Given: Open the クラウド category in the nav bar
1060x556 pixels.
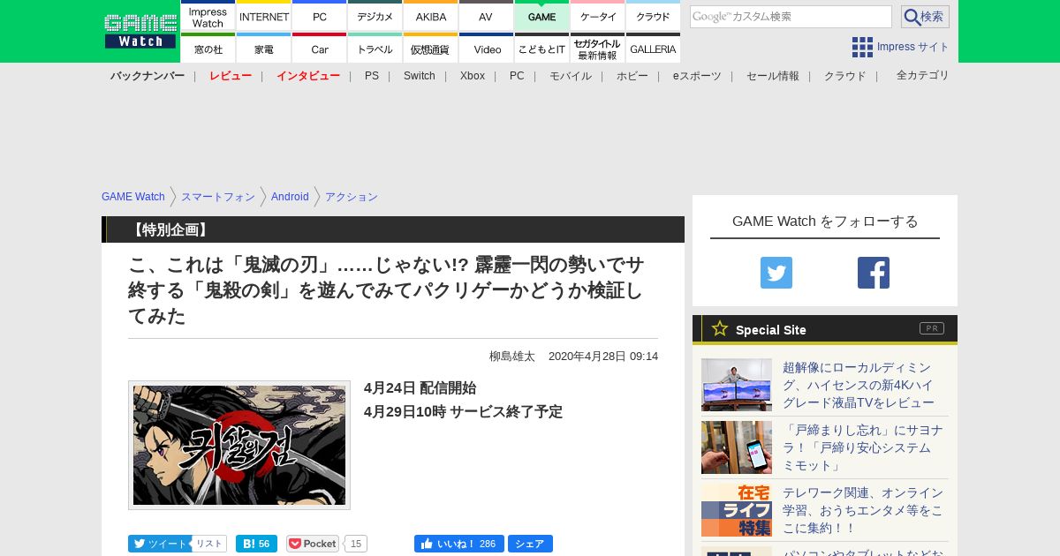Looking at the screenshot, I should click(845, 76).
